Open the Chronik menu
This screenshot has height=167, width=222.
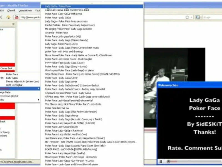(11, 11)
